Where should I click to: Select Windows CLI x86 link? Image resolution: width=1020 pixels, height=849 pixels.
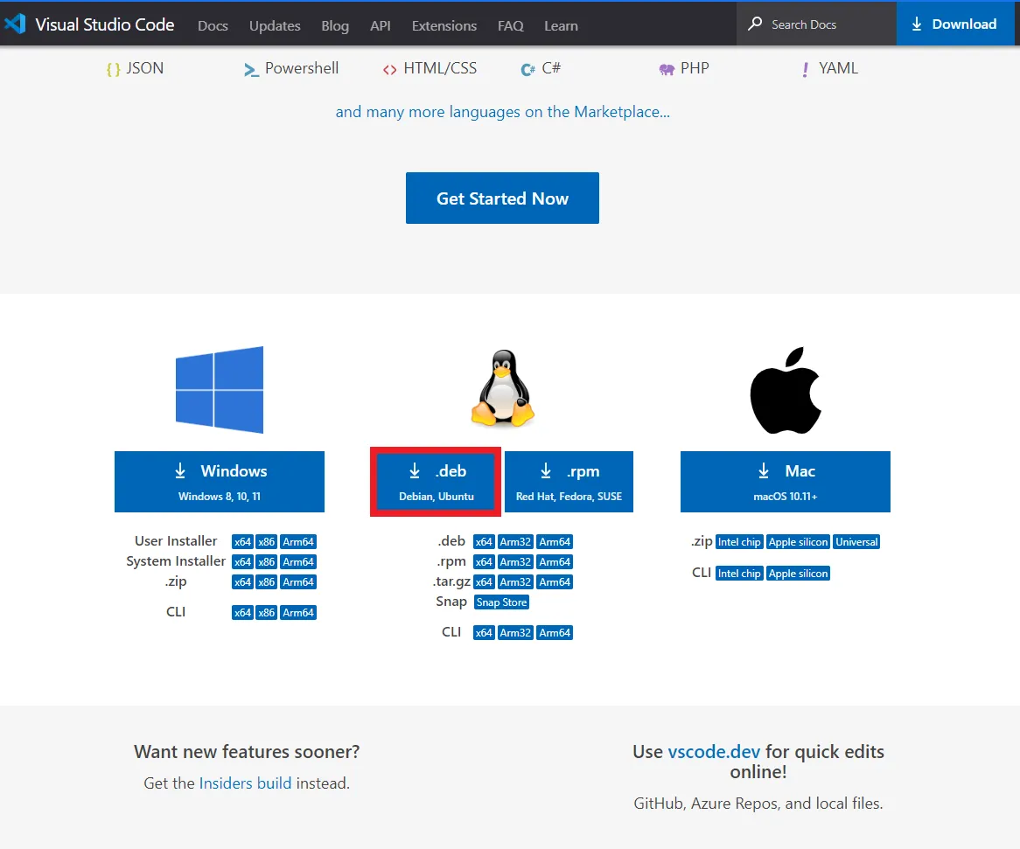(x=266, y=612)
